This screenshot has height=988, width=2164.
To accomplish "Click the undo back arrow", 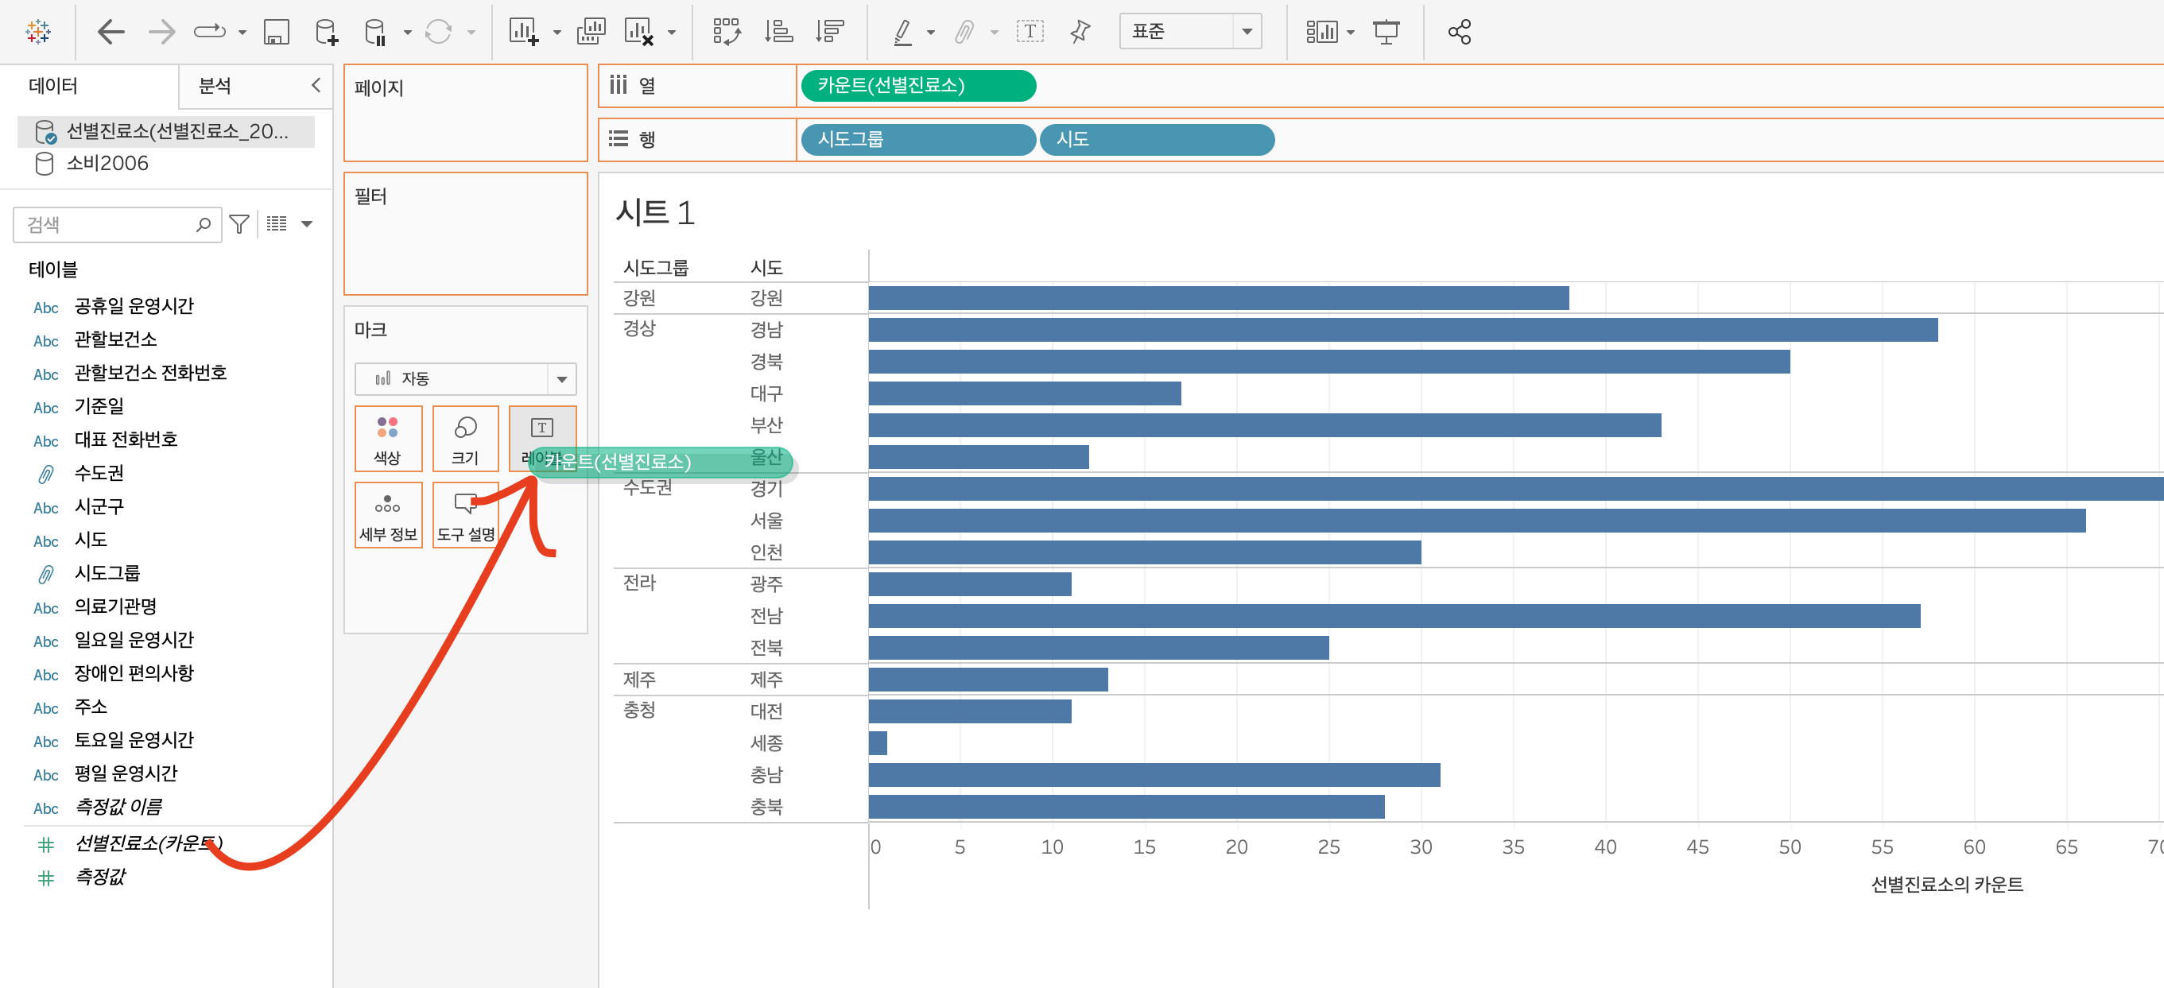I will pyautogui.click(x=111, y=32).
